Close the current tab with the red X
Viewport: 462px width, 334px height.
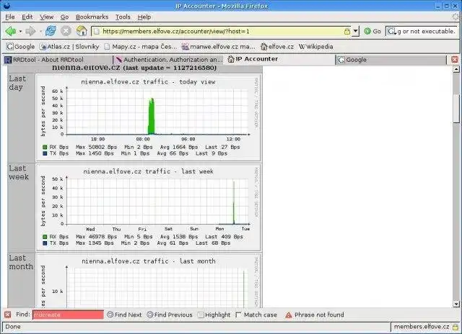[x=455, y=60]
